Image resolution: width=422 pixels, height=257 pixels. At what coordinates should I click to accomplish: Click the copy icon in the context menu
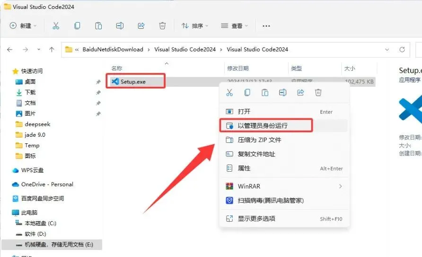(247, 93)
